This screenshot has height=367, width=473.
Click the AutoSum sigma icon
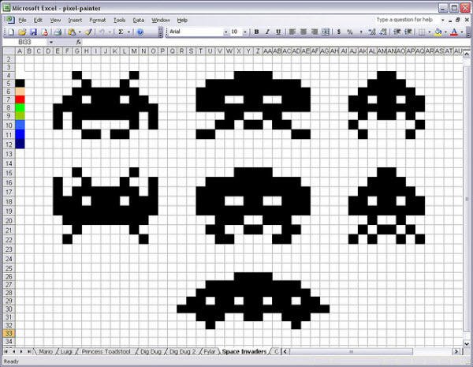coord(121,32)
